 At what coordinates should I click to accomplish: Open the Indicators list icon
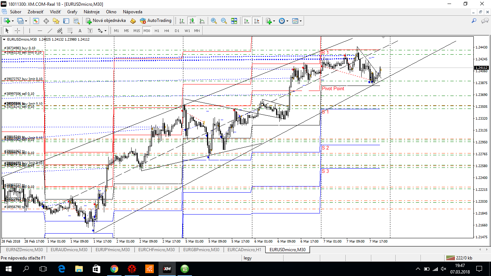[x=269, y=21]
